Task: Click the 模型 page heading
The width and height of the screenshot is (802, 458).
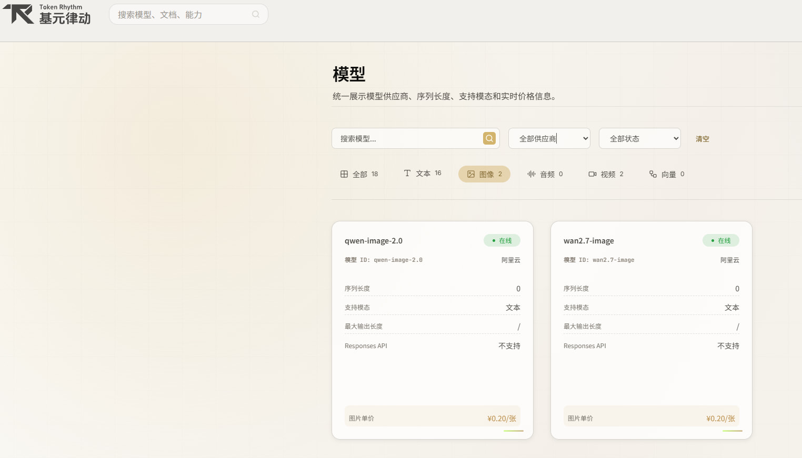Action: point(349,74)
